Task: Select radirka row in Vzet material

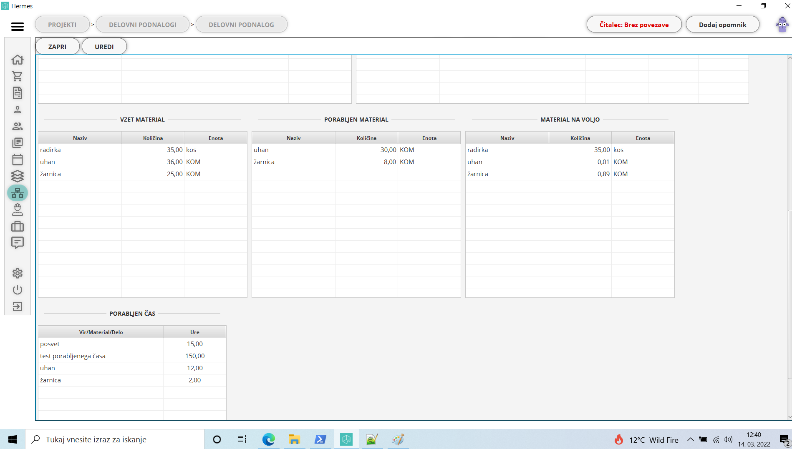Action: 142,150
